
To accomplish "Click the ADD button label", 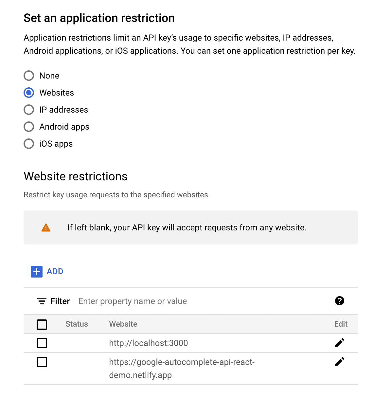I will [x=55, y=272].
